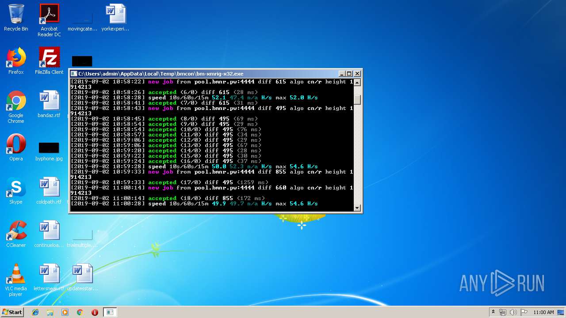
Task: Click the console scrollbar up arrow
Action: 357,82
